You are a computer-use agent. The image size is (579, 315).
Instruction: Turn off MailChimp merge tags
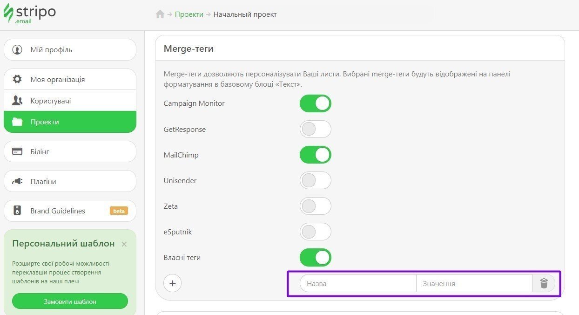[x=315, y=155]
